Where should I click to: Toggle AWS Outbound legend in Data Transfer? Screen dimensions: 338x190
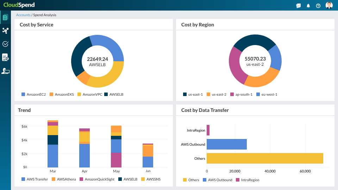(218, 180)
